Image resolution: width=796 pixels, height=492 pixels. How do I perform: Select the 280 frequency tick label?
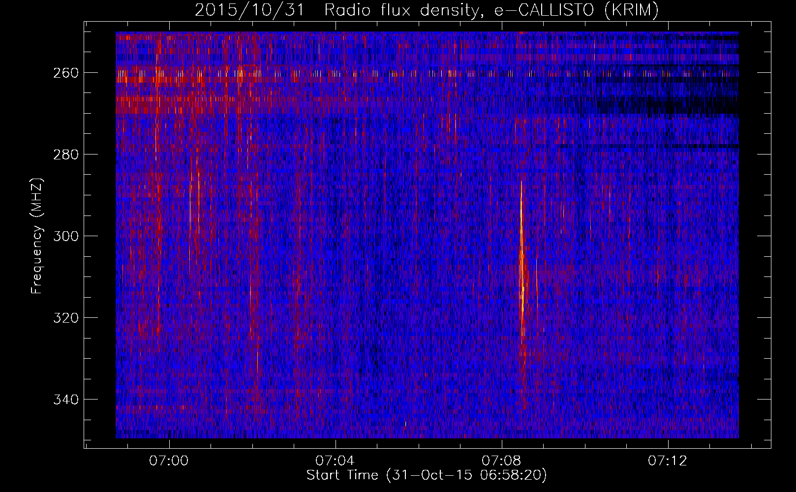[x=65, y=154]
